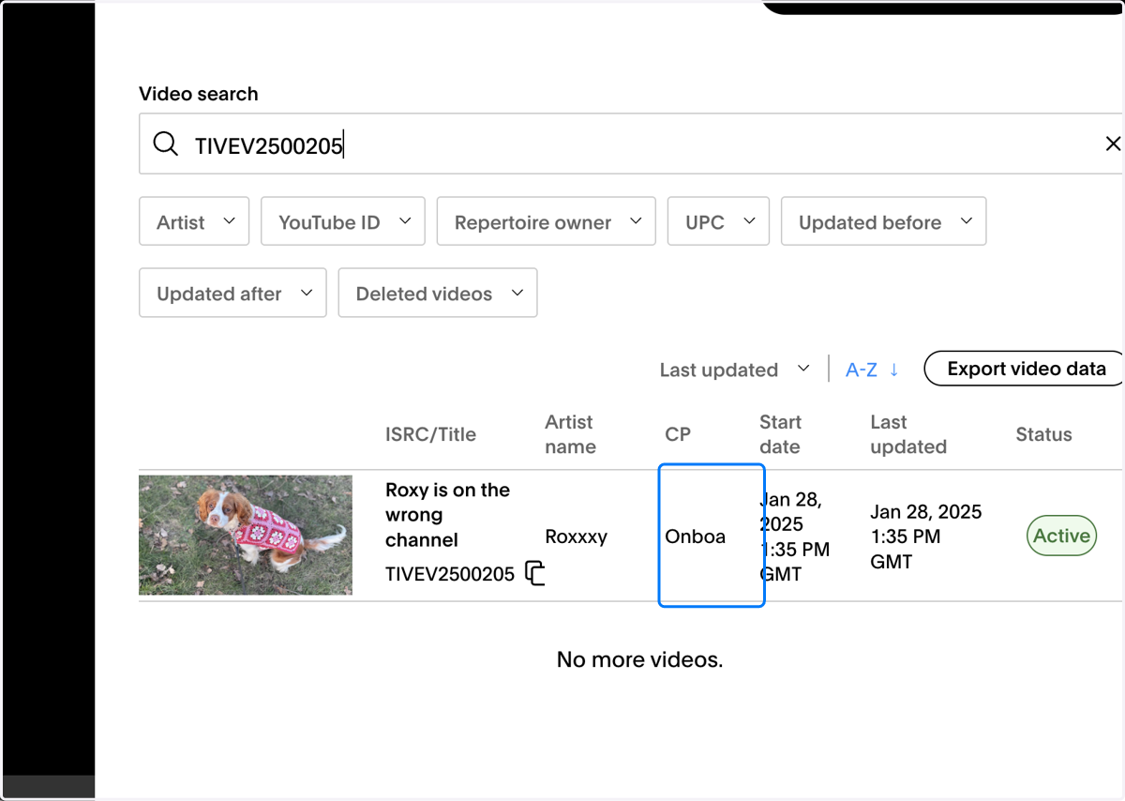Image resolution: width=1125 pixels, height=801 pixels.
Task: Click the Artist name column header
Action: (570, 434)
